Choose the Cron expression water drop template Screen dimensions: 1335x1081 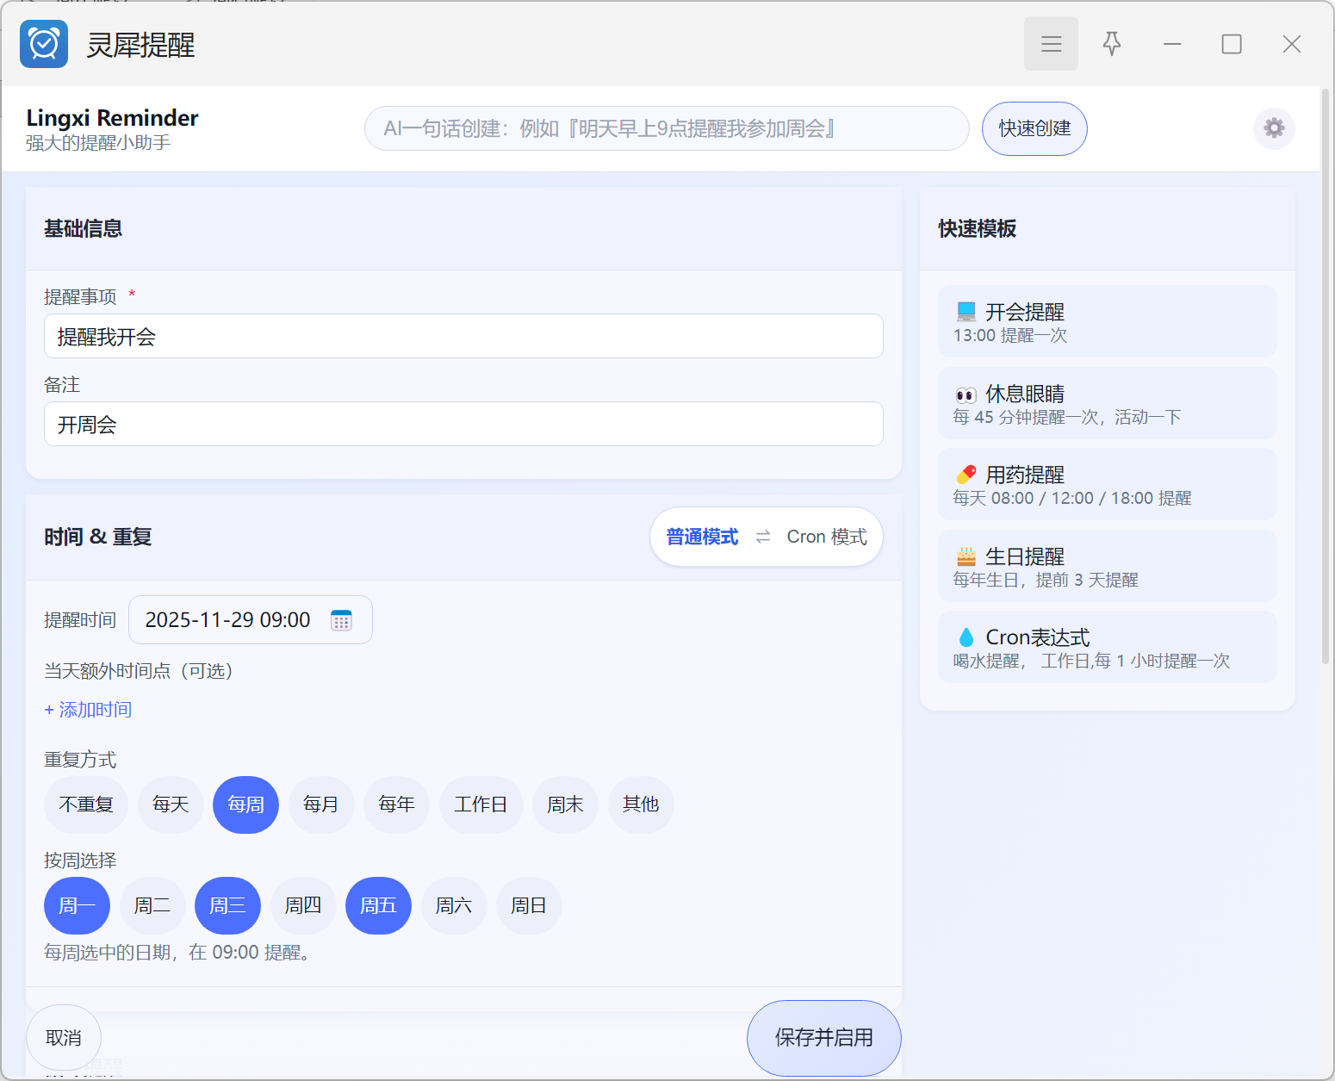pyautogui.click(x=1107, y=648)
